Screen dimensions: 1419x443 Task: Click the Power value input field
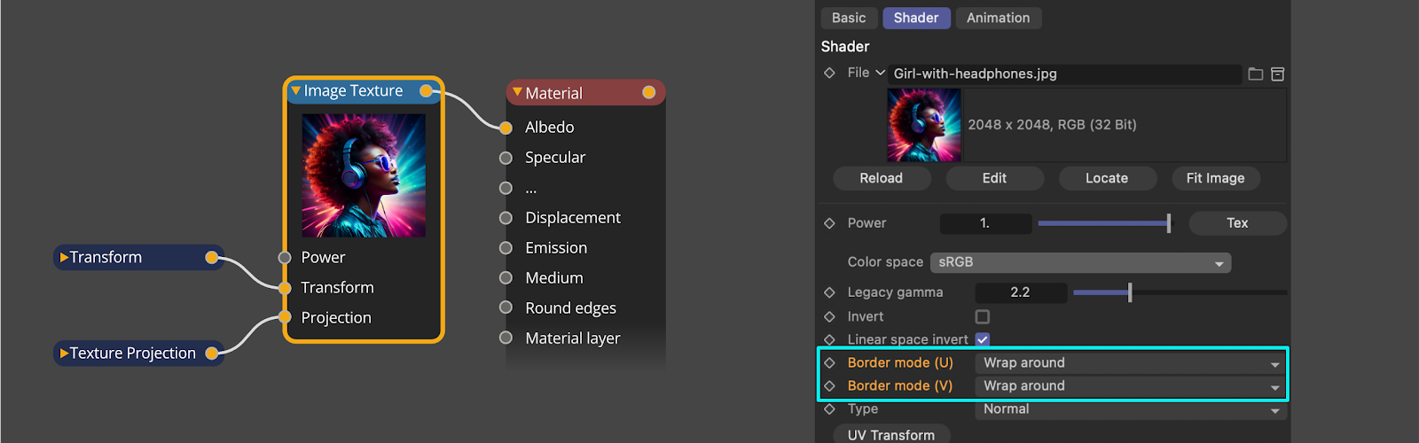[x=985, y=223]
